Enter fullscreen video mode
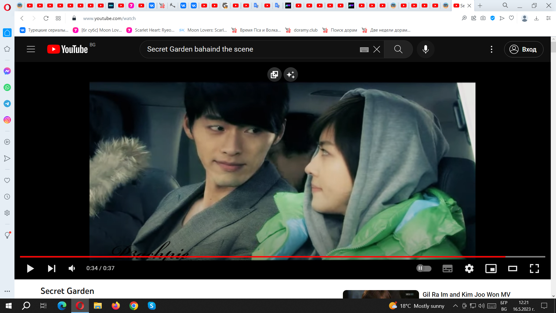The height and width of the screenshot is (313, 556). (534, 269)
